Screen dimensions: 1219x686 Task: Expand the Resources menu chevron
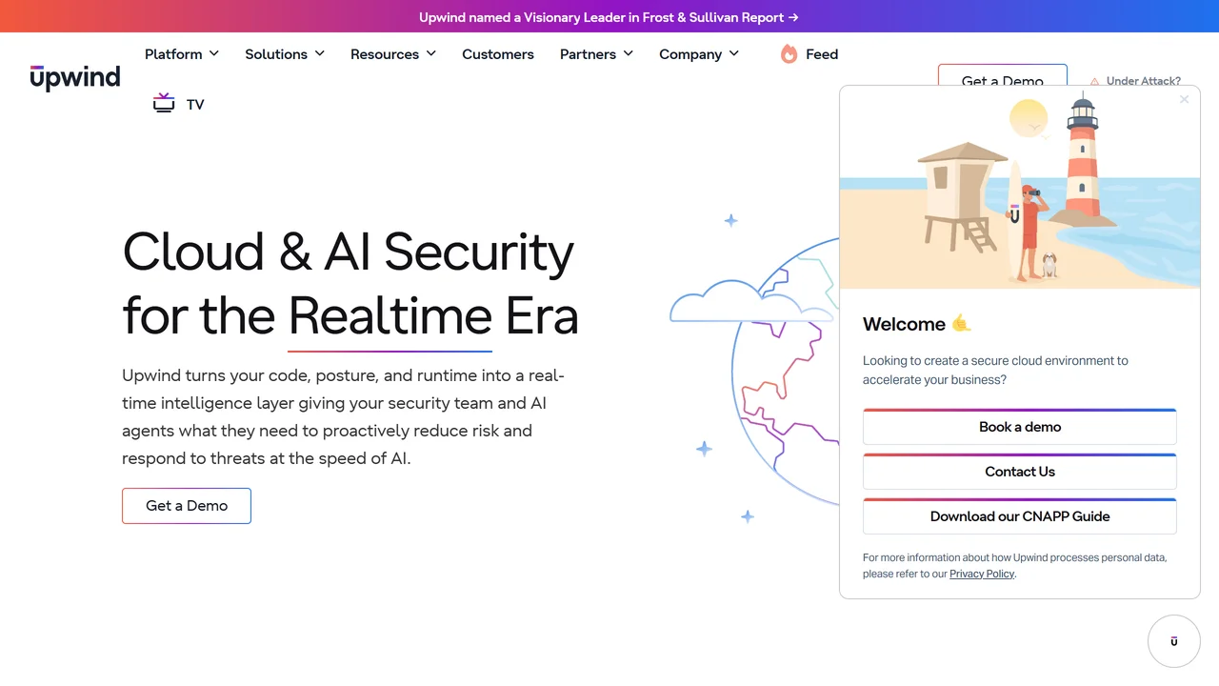(x=431, y=54)
